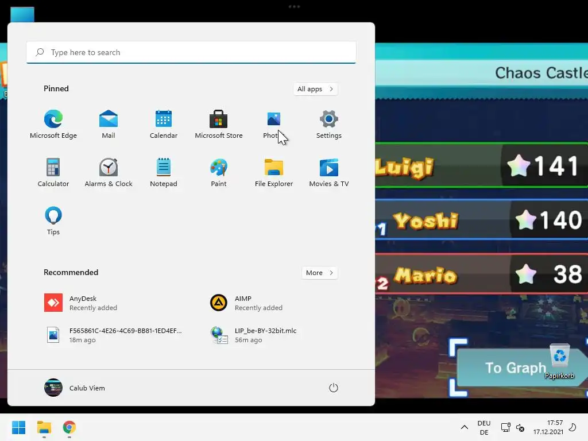Screen dimensions: 588x441
Task: Select the Yoshi score row
Action: (x=482, y=220)
